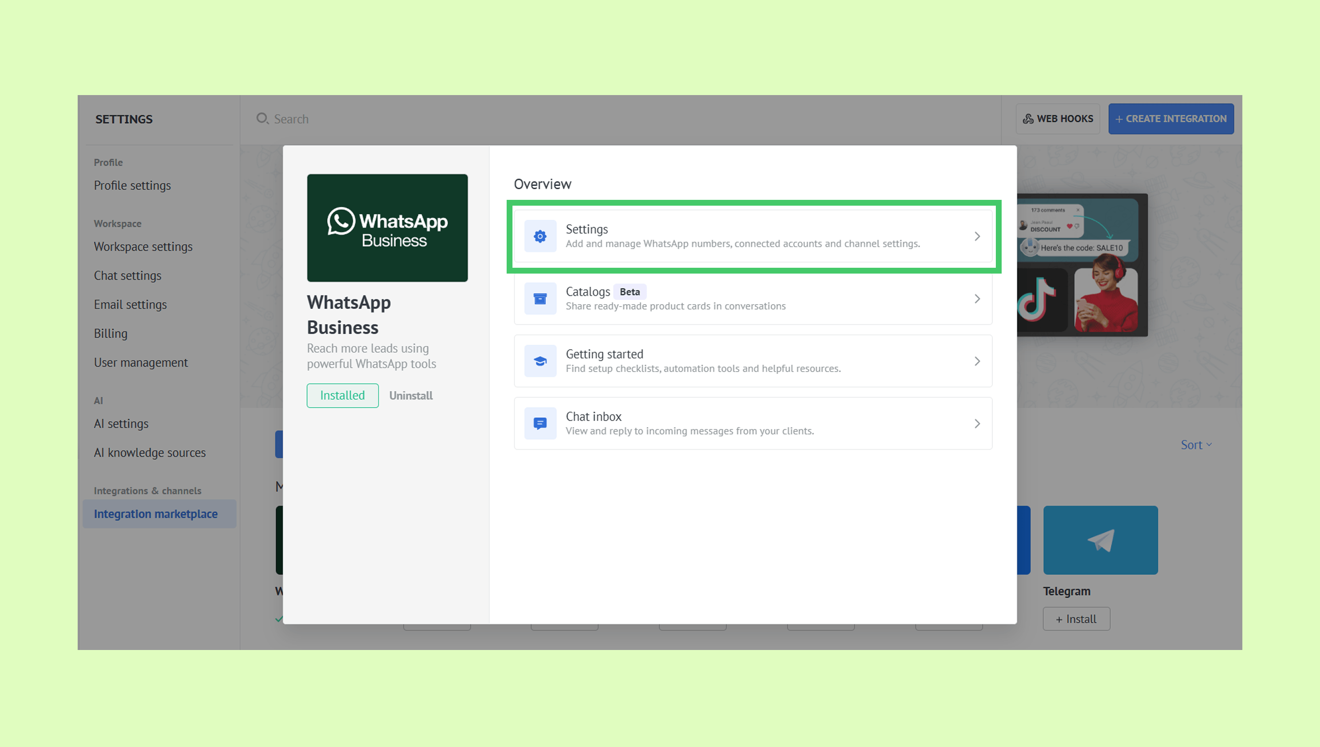This screenshot has width=1320, height=747.
Task: Click 'Find setup checklists, automation tools' description
Action: click(x=703, y=368)
